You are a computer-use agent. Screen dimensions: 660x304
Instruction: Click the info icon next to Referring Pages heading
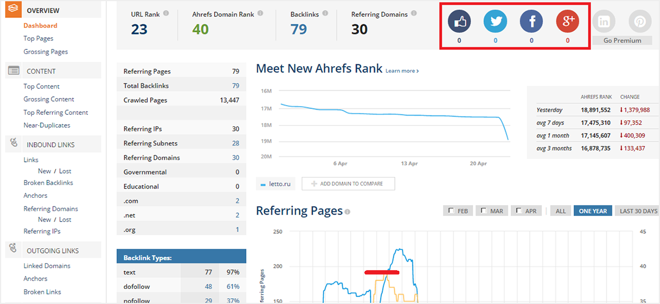(347, 212)
